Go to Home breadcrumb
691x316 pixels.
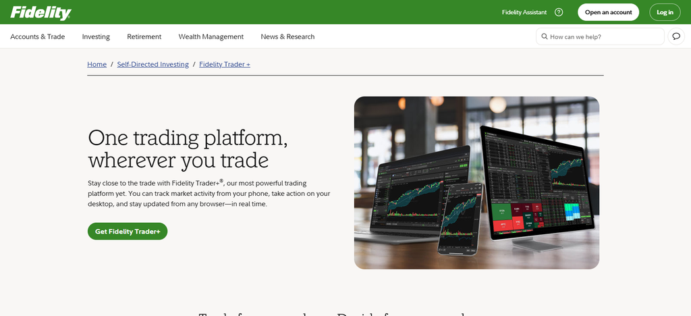coord(97,64)
